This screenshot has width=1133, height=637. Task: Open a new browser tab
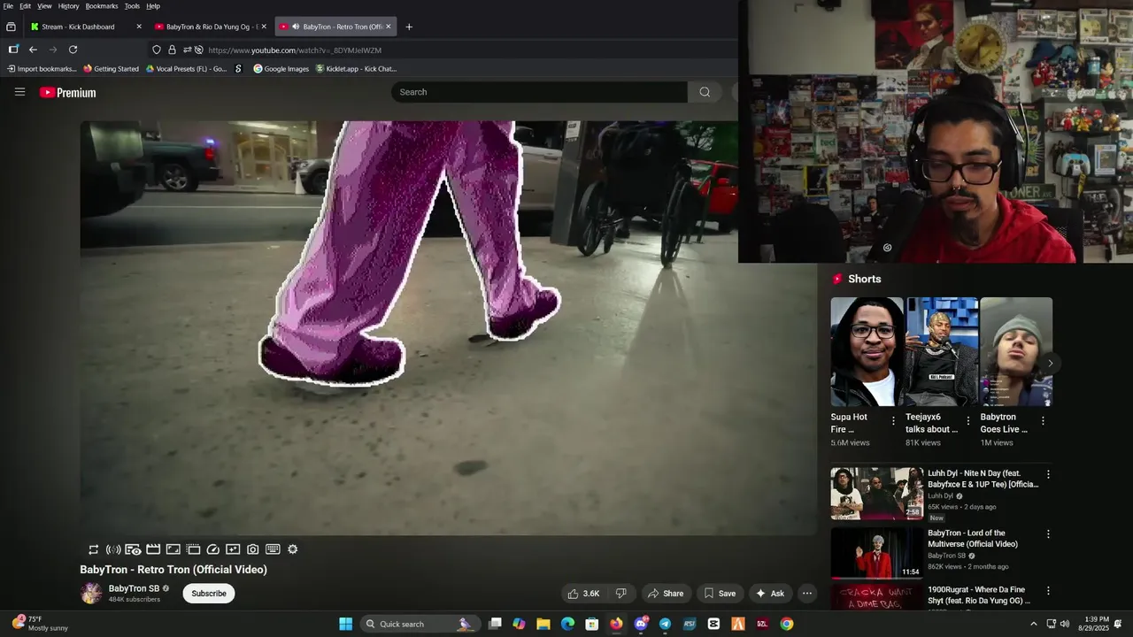409,27
